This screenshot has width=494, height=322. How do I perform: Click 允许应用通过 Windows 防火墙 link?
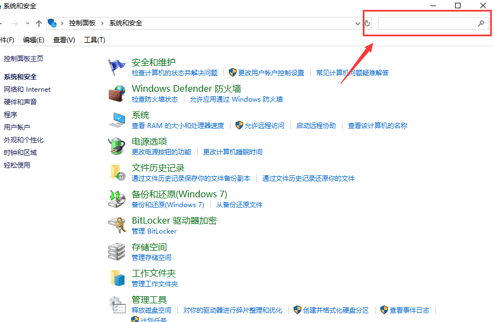pyautogui.click(x=236, y=99)
